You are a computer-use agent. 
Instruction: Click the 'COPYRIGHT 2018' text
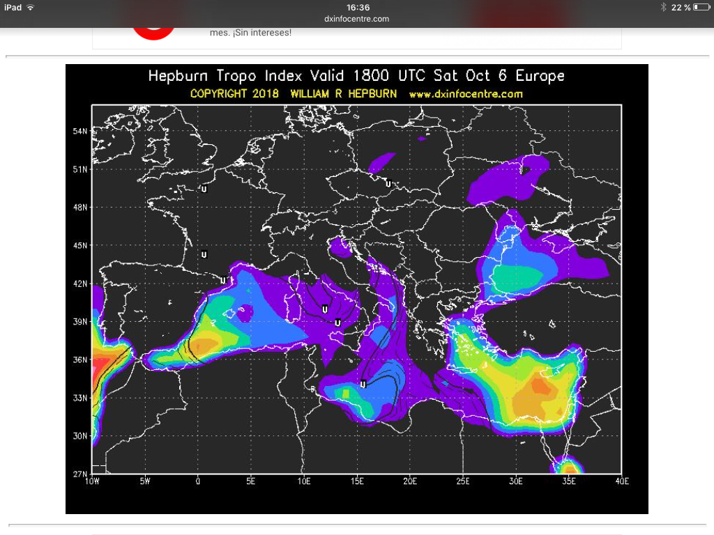tap(234, 94)
